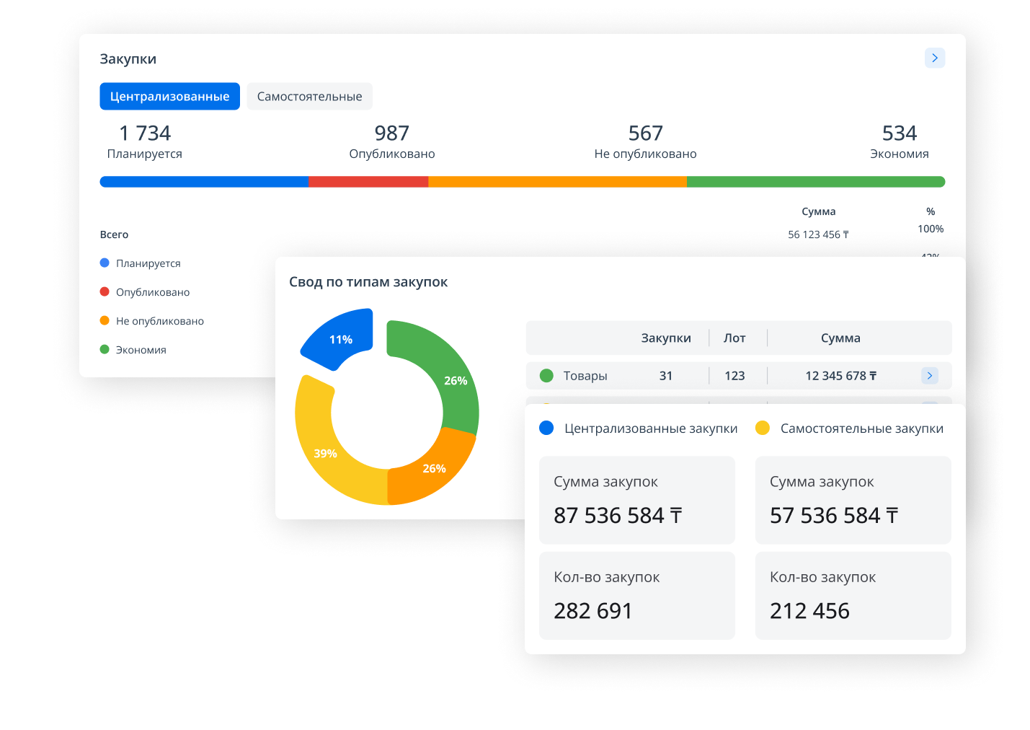Click the red Опубликовано legend dot

tap(105, 292)
